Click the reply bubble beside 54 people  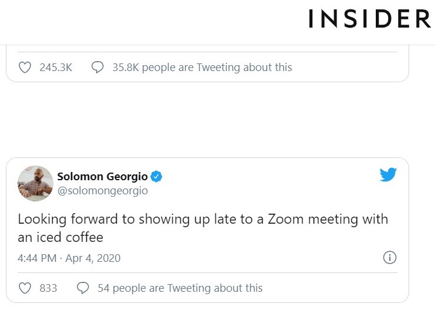(83, 288)
